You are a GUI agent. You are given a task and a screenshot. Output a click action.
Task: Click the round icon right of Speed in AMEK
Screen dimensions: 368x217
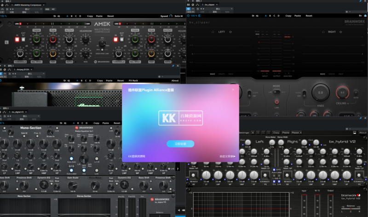(171, 16)
